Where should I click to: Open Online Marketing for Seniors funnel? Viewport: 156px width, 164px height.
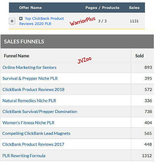[x=29, y=67]
